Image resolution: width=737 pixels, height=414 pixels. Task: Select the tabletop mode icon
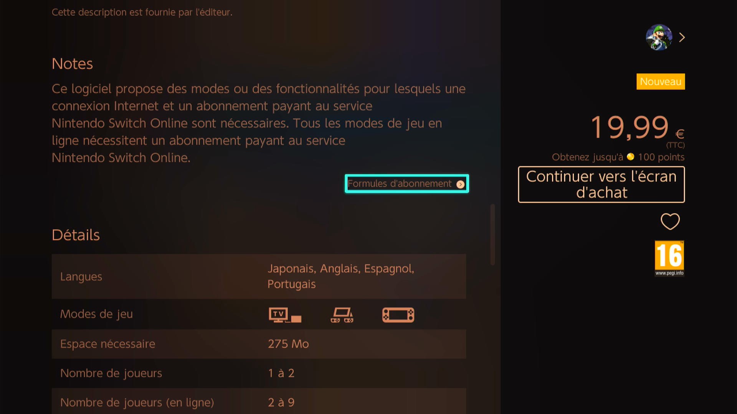click(x=342, y=315)
